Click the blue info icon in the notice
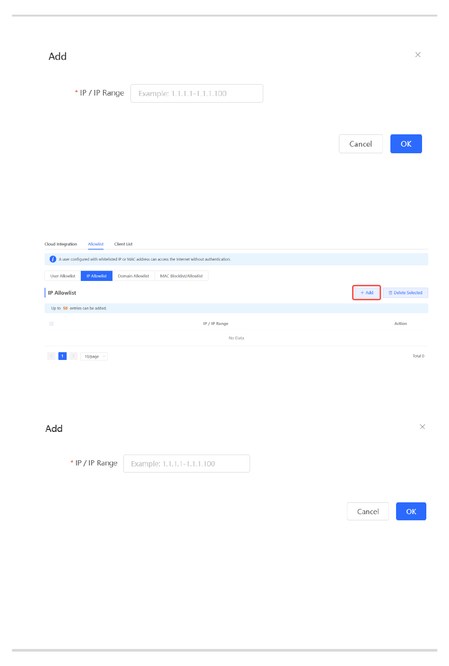 coord(53,259)
